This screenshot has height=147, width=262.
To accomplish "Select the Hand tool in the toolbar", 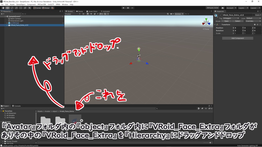I will 3,8.
